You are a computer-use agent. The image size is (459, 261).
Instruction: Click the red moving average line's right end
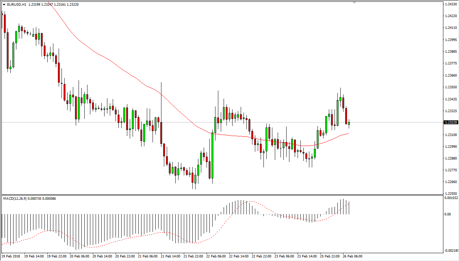pyautogui.click(x=348, y=134)
